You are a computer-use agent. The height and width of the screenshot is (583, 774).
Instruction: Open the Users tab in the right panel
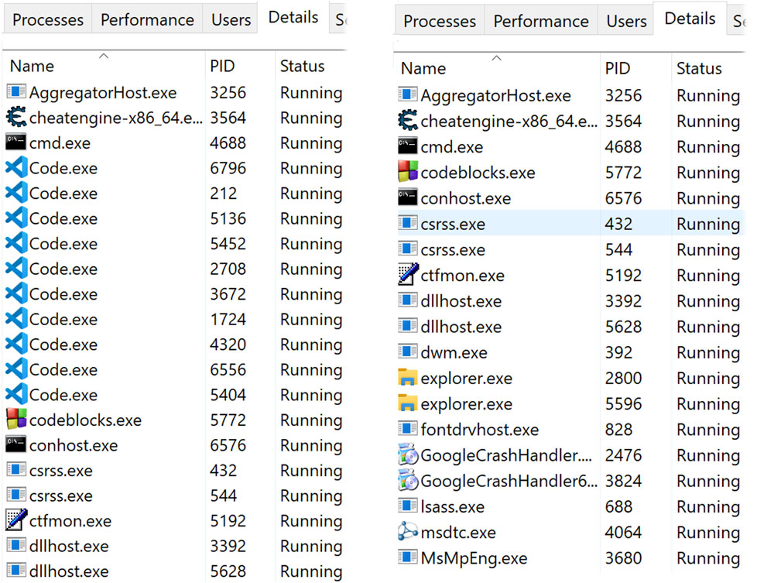pyautogui.click(x=626, y=22)
